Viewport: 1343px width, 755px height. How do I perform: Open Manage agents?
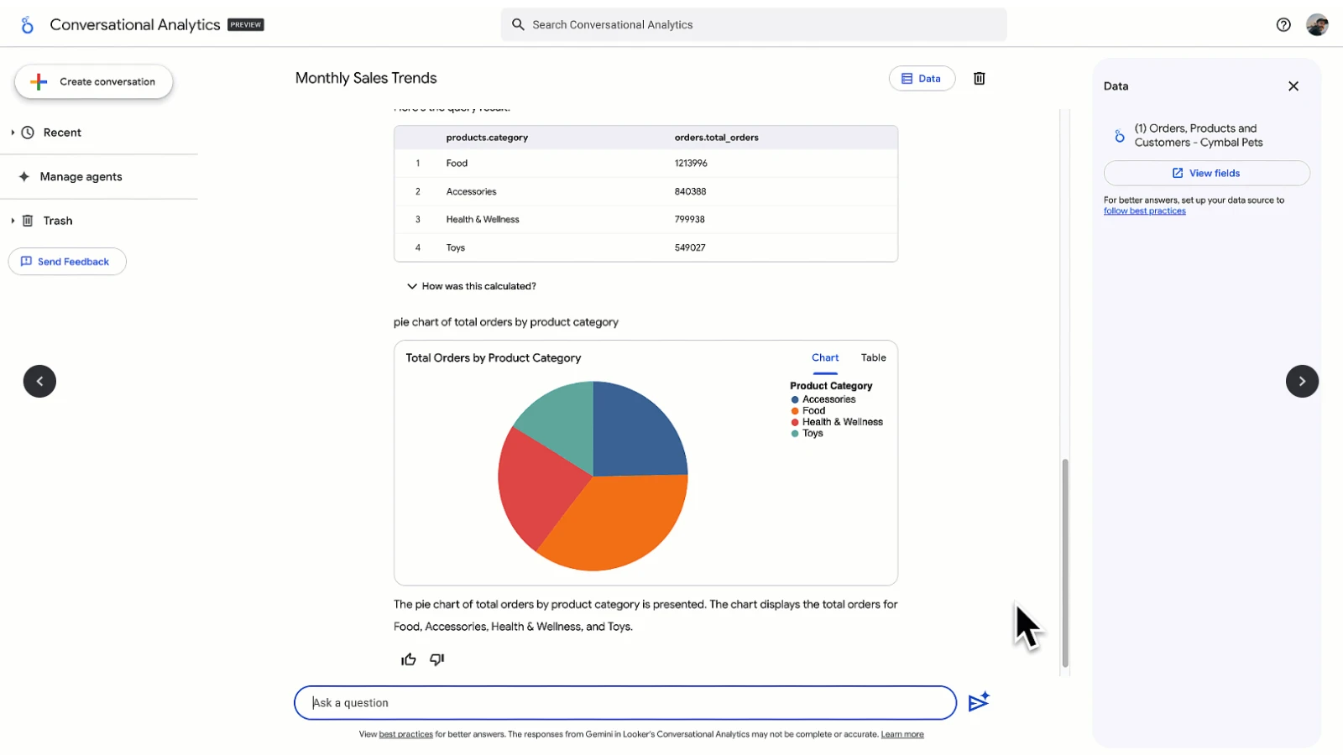(x=81, y=176)
